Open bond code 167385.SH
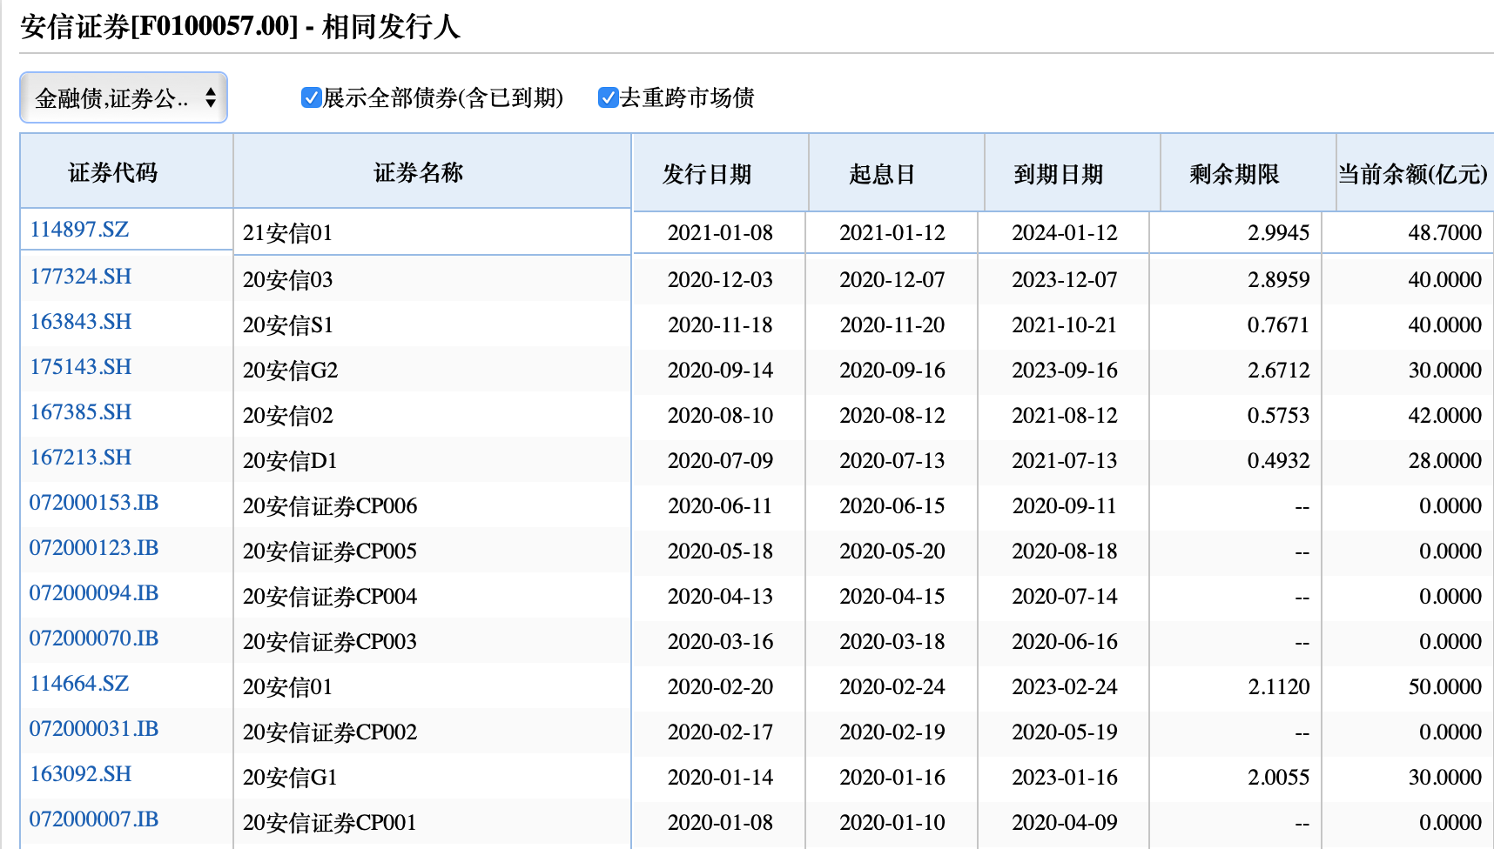1494x849 pixels. (81, 412)
